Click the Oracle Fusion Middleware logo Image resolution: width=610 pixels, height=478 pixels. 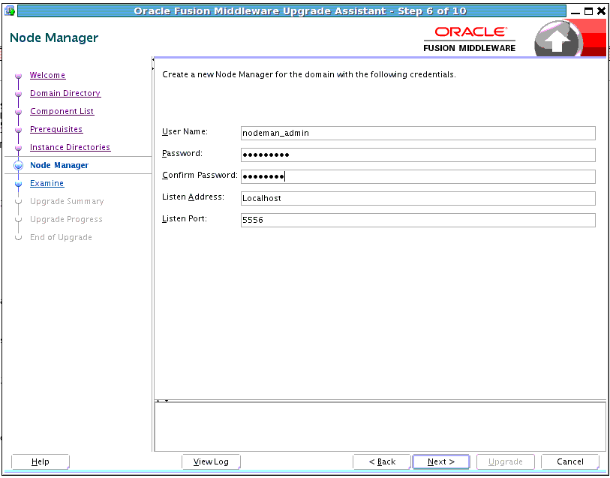coord(470,39)
